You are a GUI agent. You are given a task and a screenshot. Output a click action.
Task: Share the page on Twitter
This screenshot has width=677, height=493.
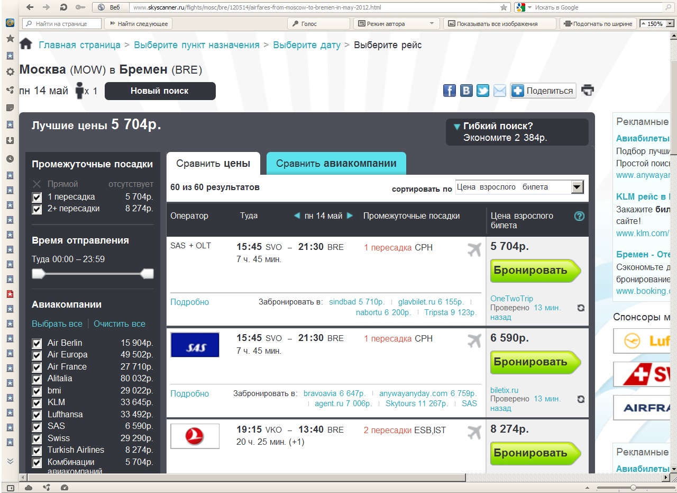pyautogui.click(x=483, y=91)
